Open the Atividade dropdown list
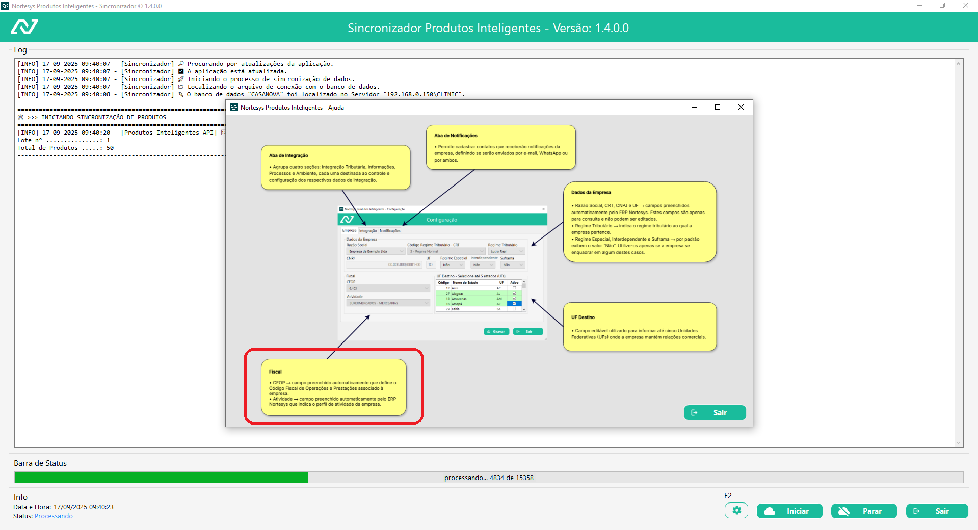 click(427, 303)
